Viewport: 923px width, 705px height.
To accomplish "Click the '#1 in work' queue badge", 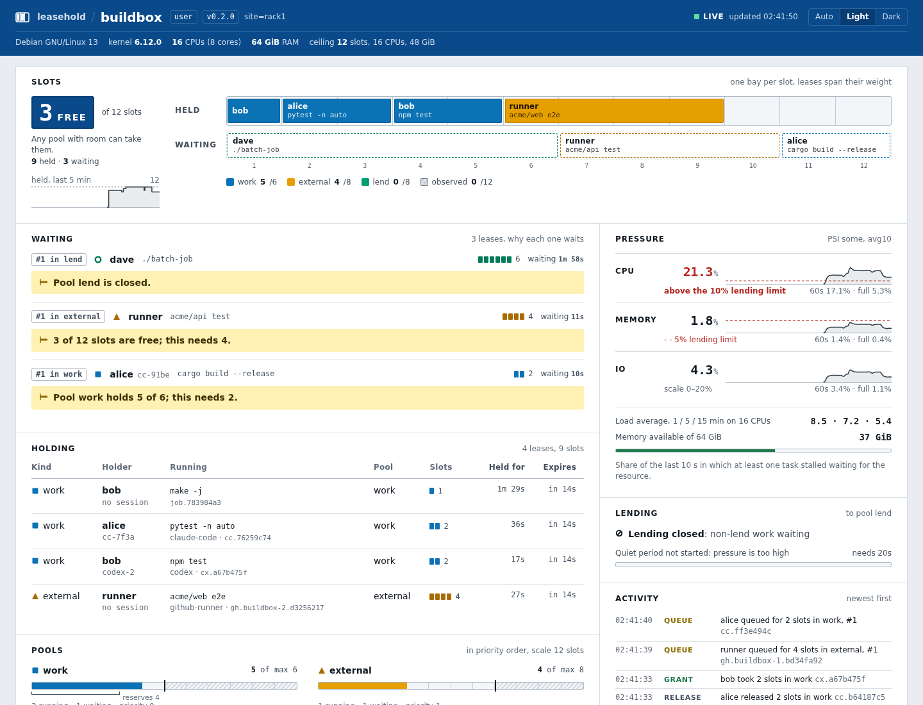I will pyautogui.click(x=59, y=374).
